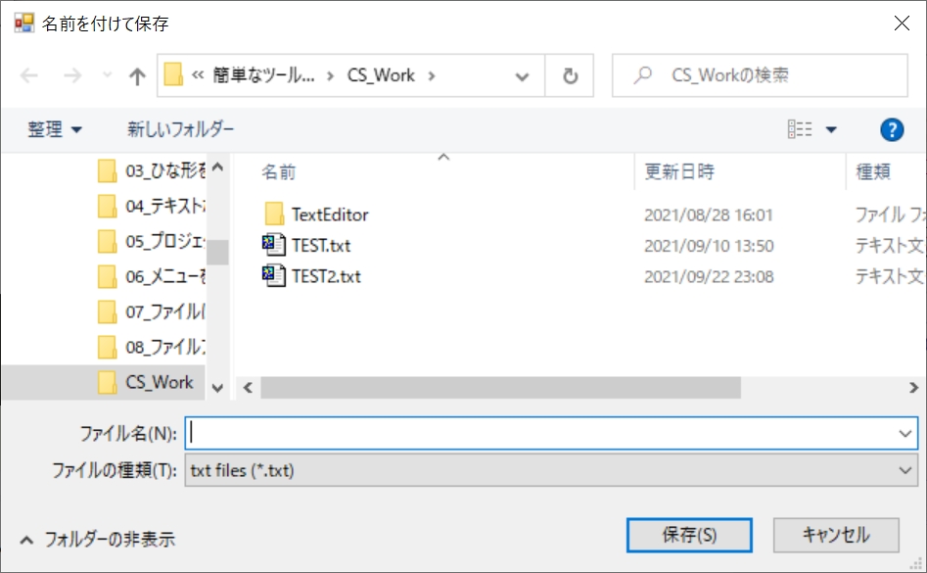Click the キャンセル cancel button

[836, 535]
